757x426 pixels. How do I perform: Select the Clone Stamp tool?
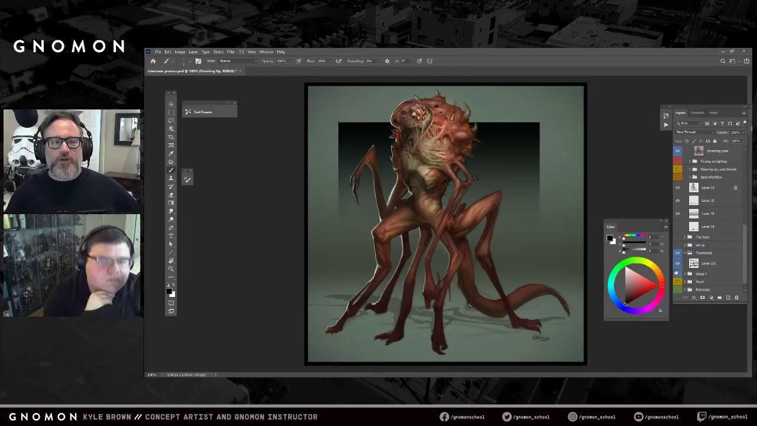tap(171, 177)
